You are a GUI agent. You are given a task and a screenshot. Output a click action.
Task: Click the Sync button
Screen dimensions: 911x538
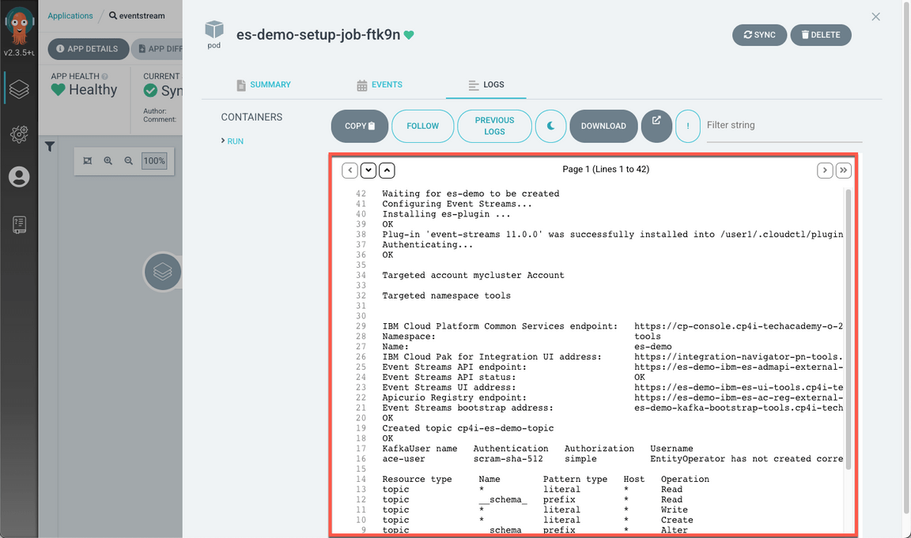(759, 35)
